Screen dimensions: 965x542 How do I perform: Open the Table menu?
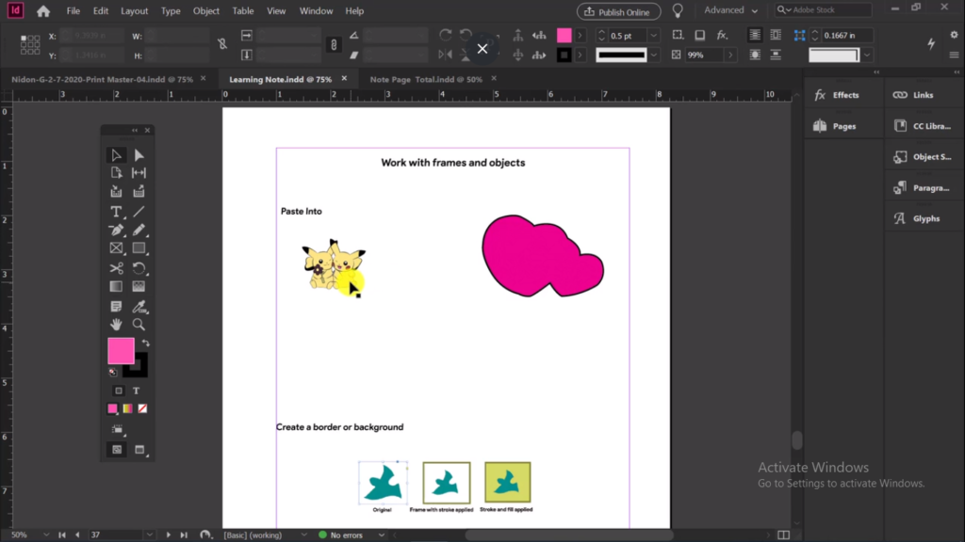(243, 11)
